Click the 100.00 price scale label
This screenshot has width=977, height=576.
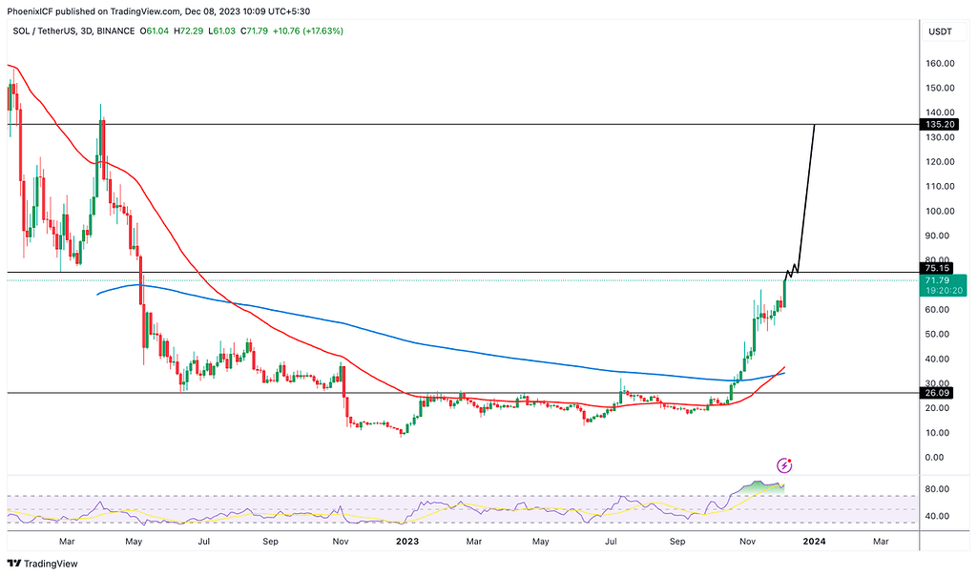(940, 212)
